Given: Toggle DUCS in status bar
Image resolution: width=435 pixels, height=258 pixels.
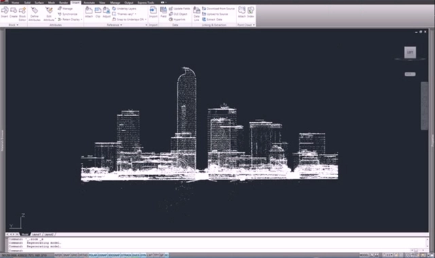Looking at the screenshot, I should 136,255.
